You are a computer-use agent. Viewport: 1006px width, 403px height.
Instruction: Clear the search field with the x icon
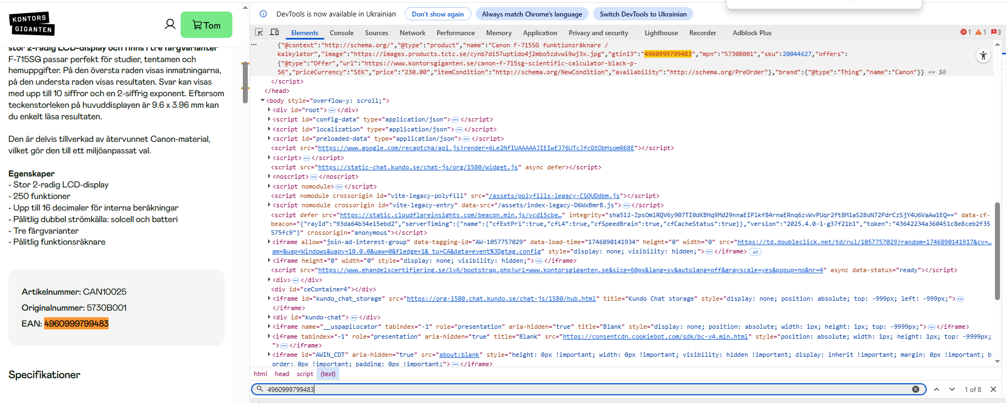[916, 389]
